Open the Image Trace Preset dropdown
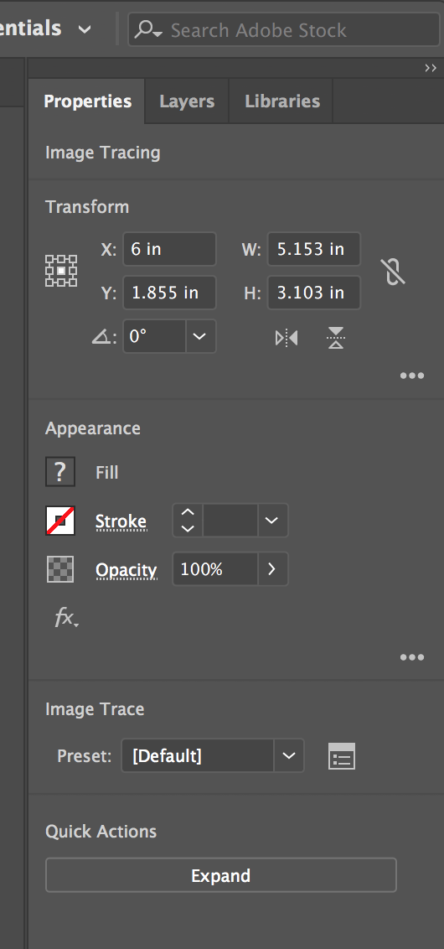The height and width of the screenshot is (949, 444). click(x=213, y=755)
